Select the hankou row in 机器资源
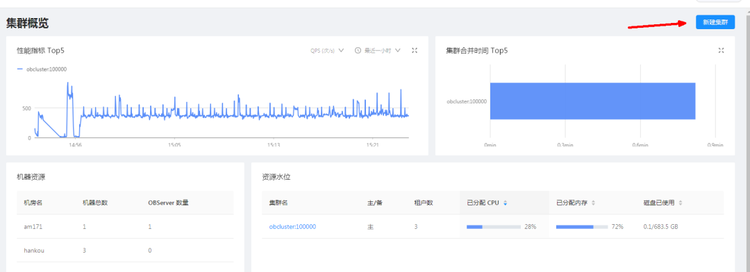 pos(125,250)
